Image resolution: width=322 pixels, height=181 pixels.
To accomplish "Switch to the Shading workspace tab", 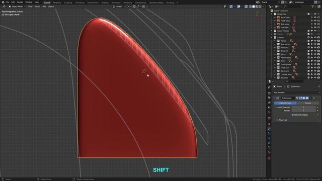I will [105, 3].
